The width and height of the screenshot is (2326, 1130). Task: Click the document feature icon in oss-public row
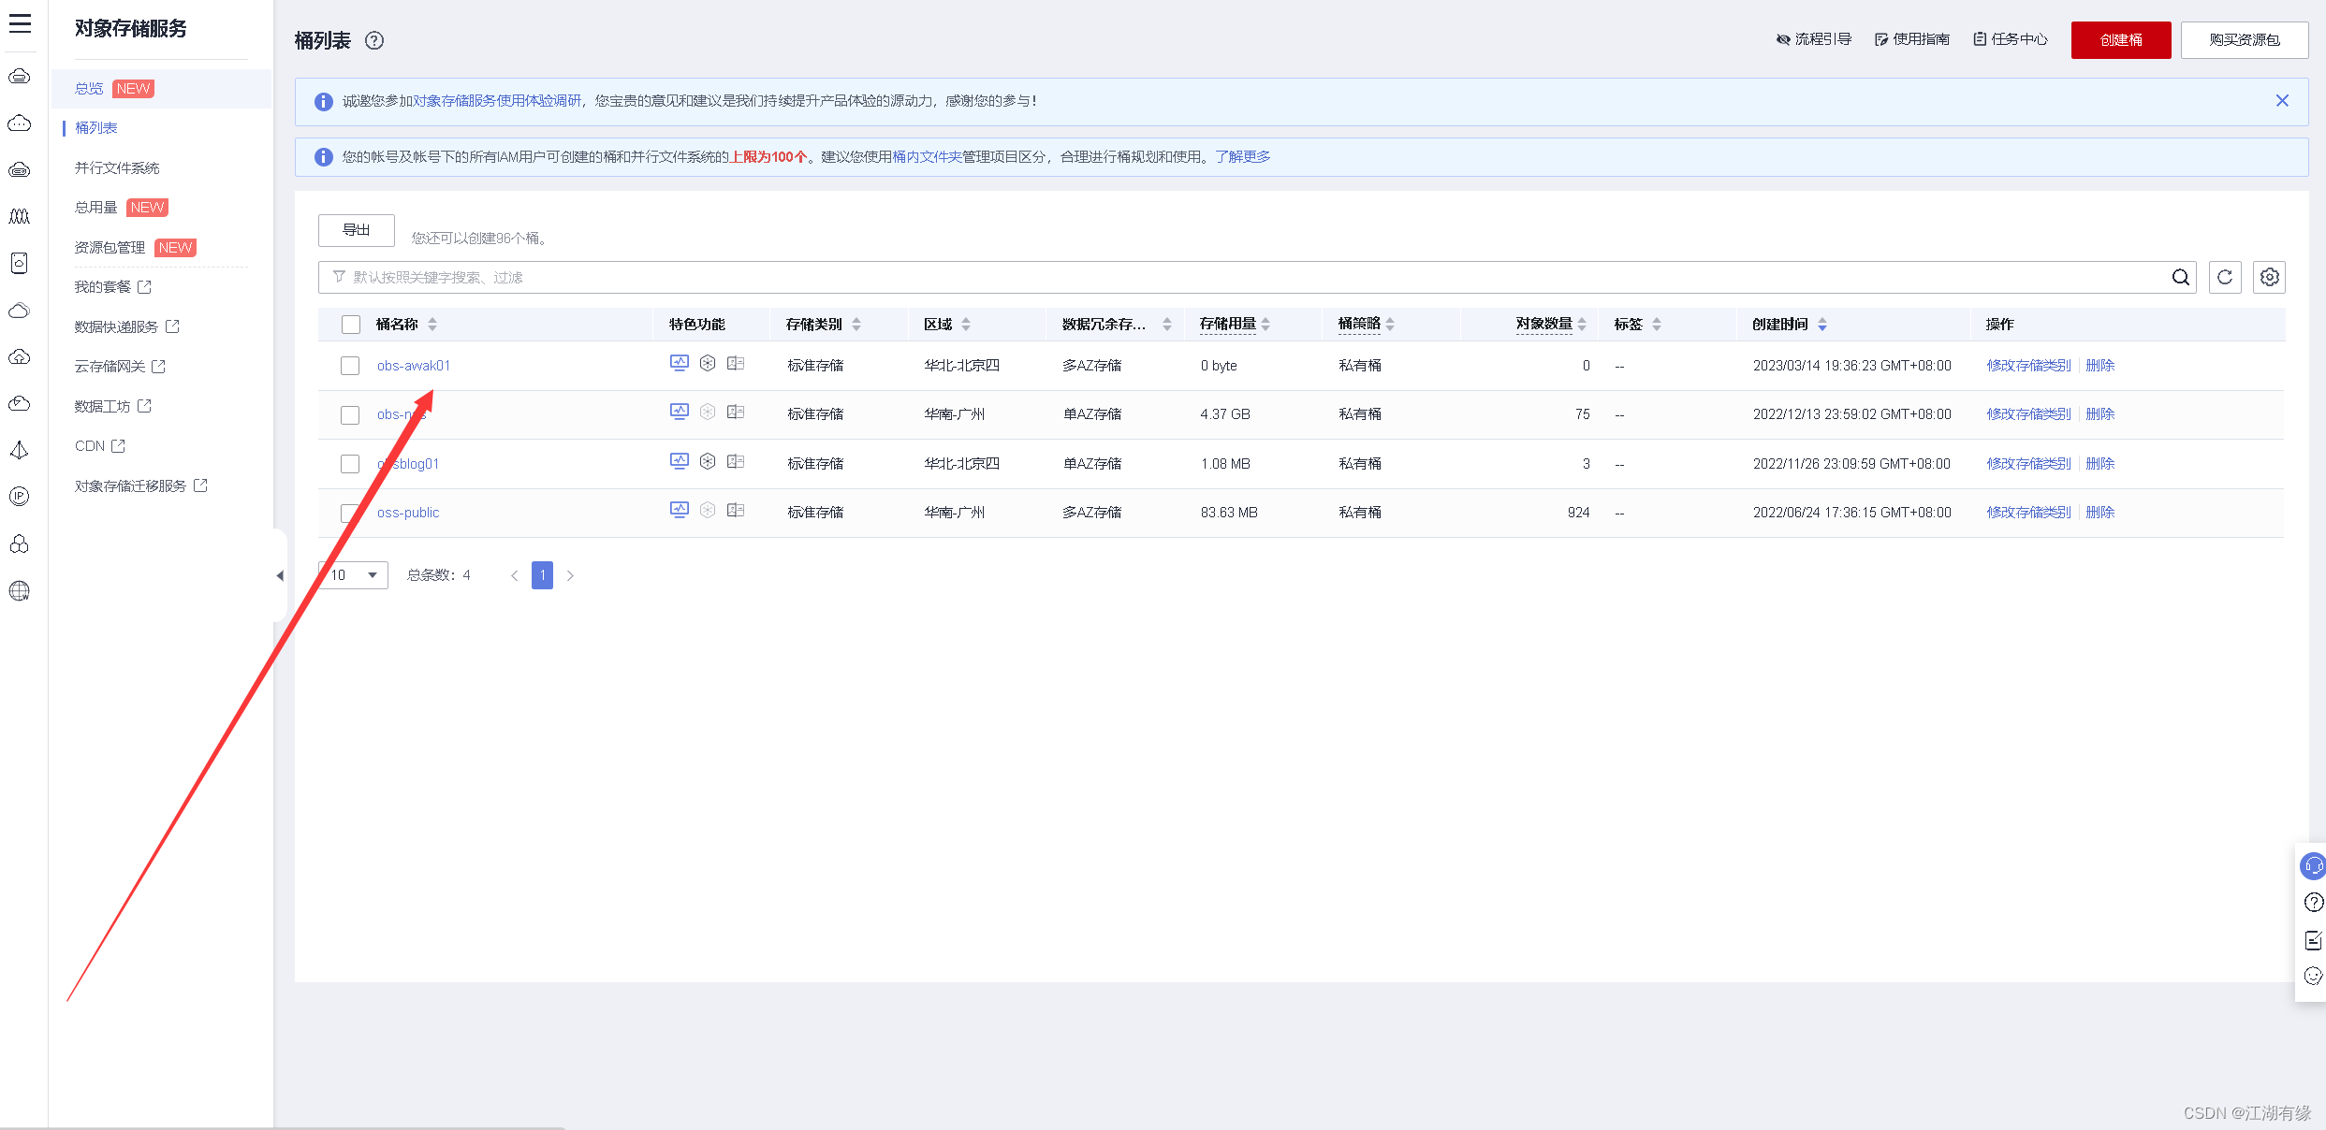[x=736, y=511]
